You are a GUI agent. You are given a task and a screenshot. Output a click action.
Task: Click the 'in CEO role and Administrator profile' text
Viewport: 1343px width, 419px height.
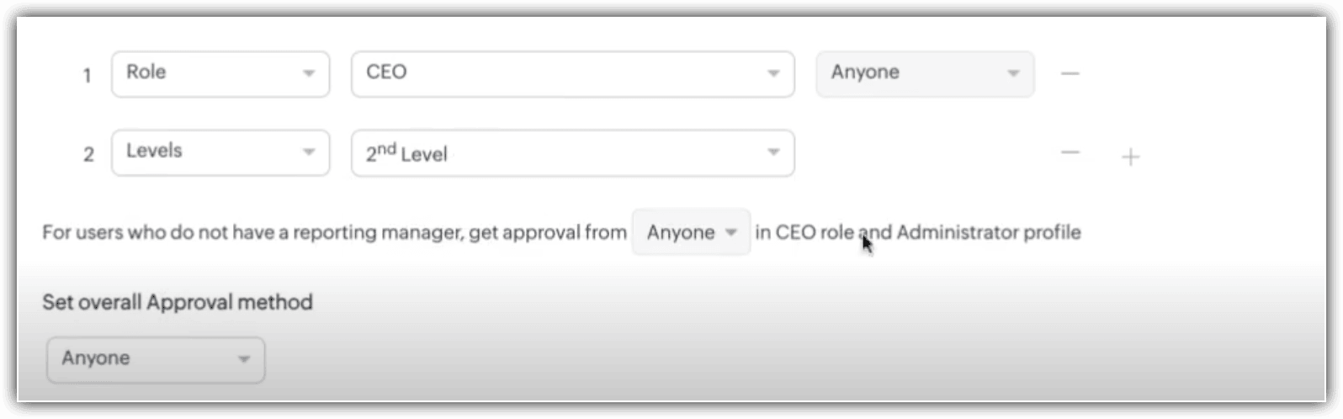tap(918, 232)
